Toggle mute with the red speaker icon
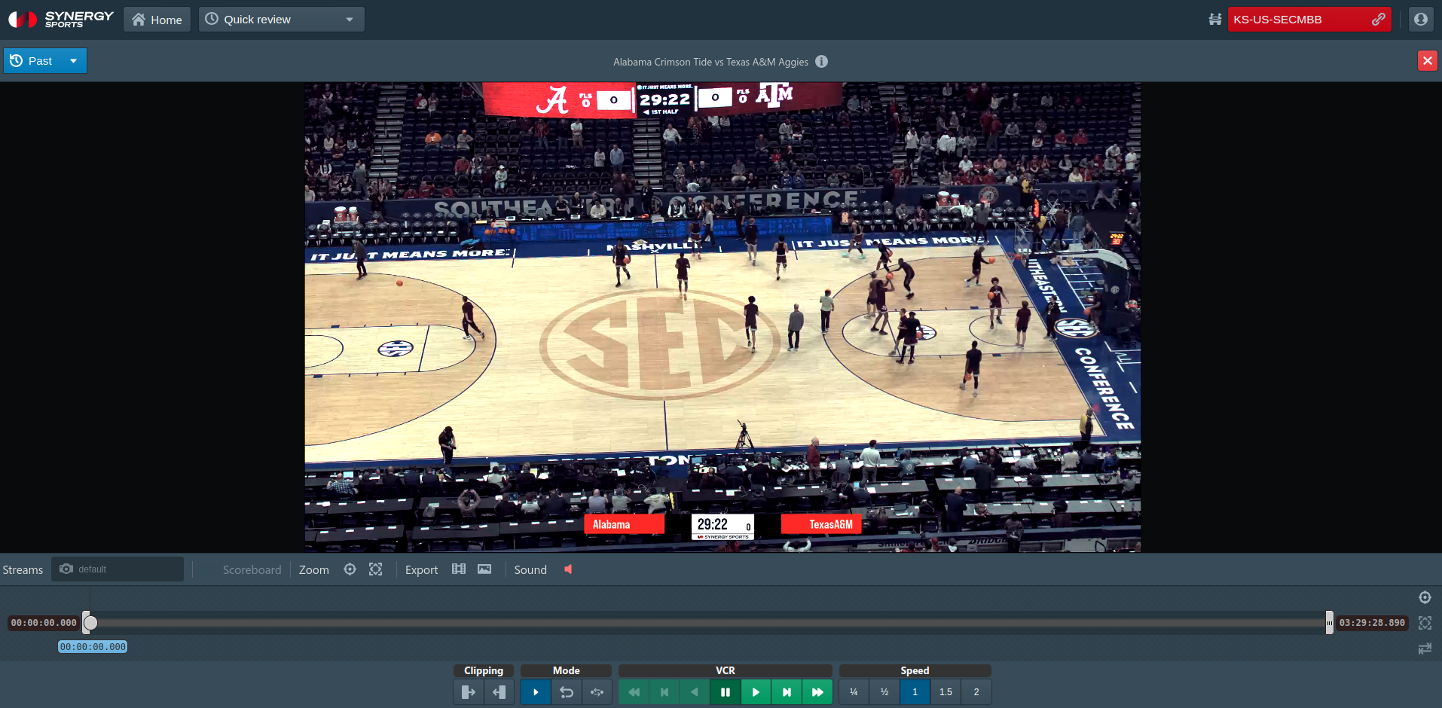The image size is (1442, 708). point(568,569)
